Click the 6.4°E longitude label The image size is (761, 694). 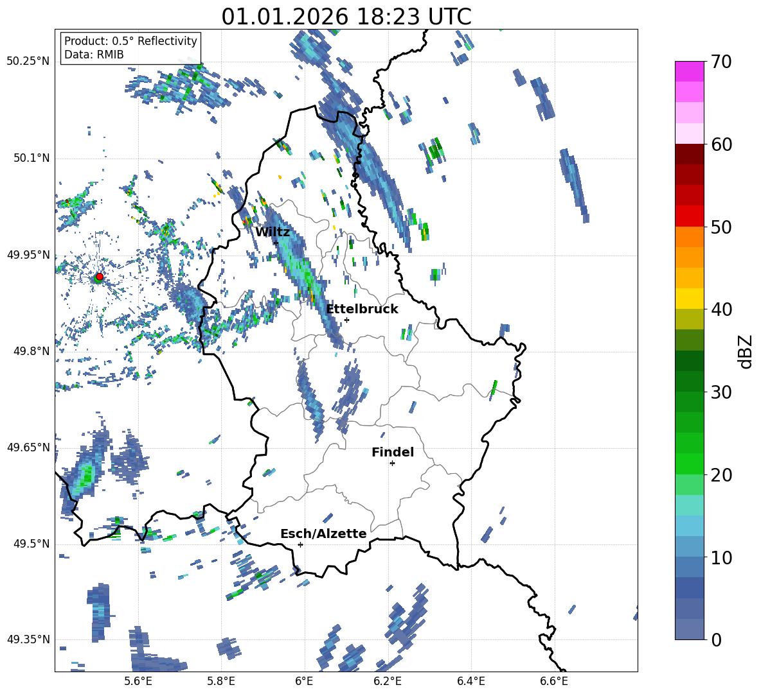click(x=471, y=682)
